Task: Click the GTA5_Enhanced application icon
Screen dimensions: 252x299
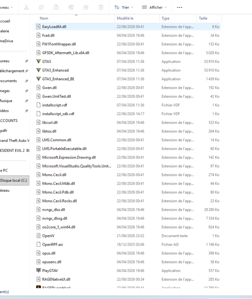Action: click(x=38, y=70)
